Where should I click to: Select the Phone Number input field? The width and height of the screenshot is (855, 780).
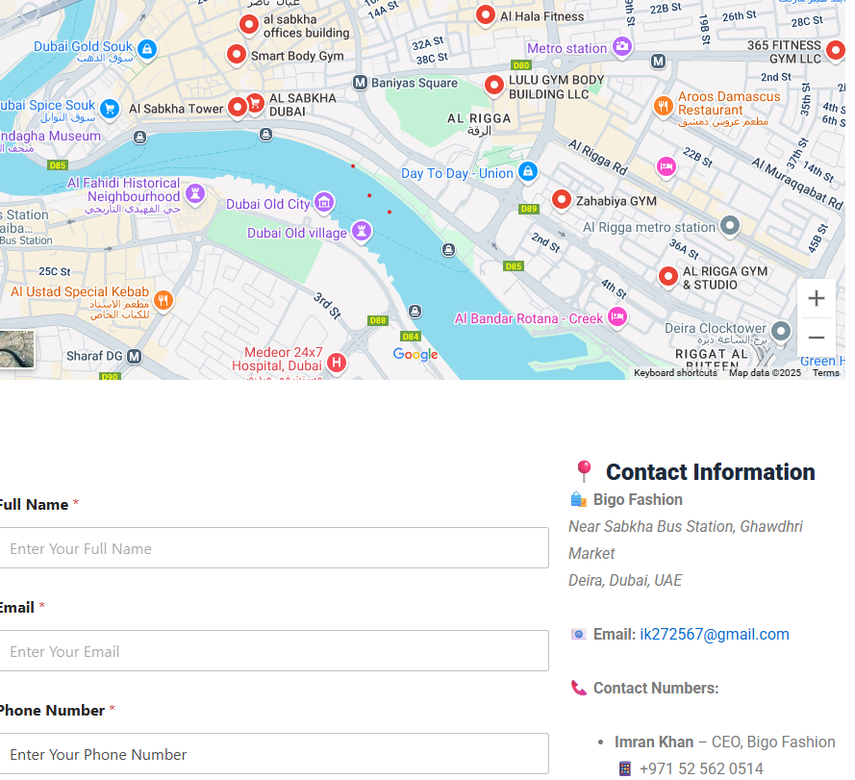coord(274,754)
